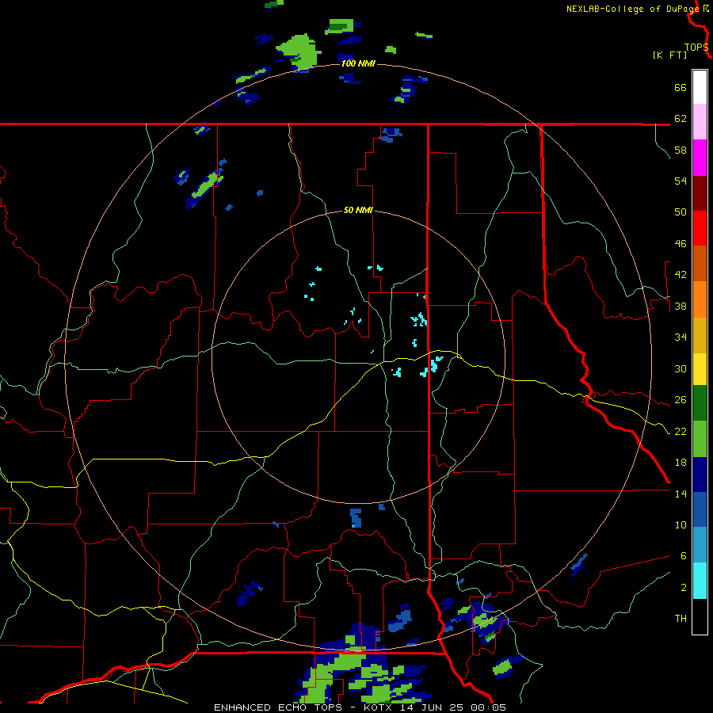The width and height of the screenshot is (713, 713).
Task: Select the light pink legend swatch
Action: pyautogui.click(x=700, y=122)
